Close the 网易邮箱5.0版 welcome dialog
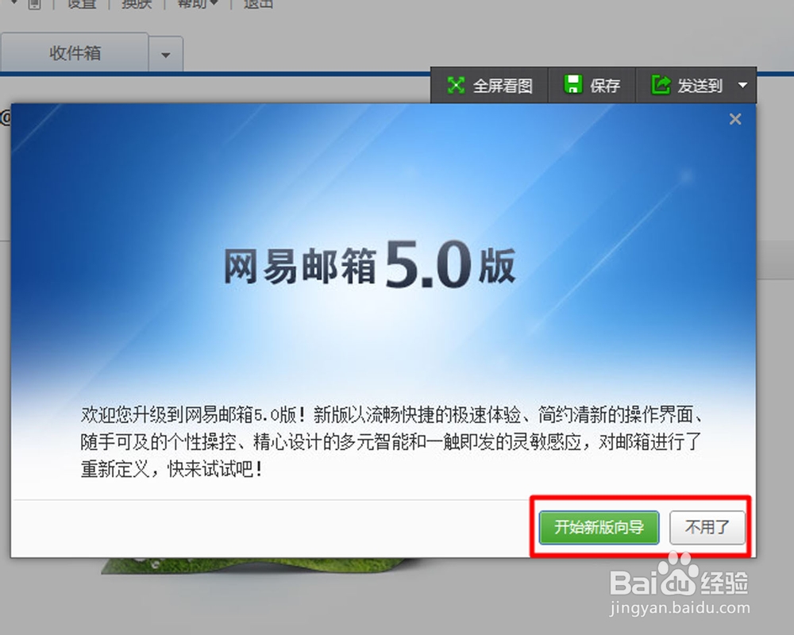The width and height of the screenshot is (794, 635). tap(734, 119)
